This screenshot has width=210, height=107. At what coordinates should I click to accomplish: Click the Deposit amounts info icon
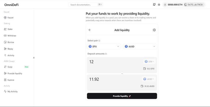point(106,54)
